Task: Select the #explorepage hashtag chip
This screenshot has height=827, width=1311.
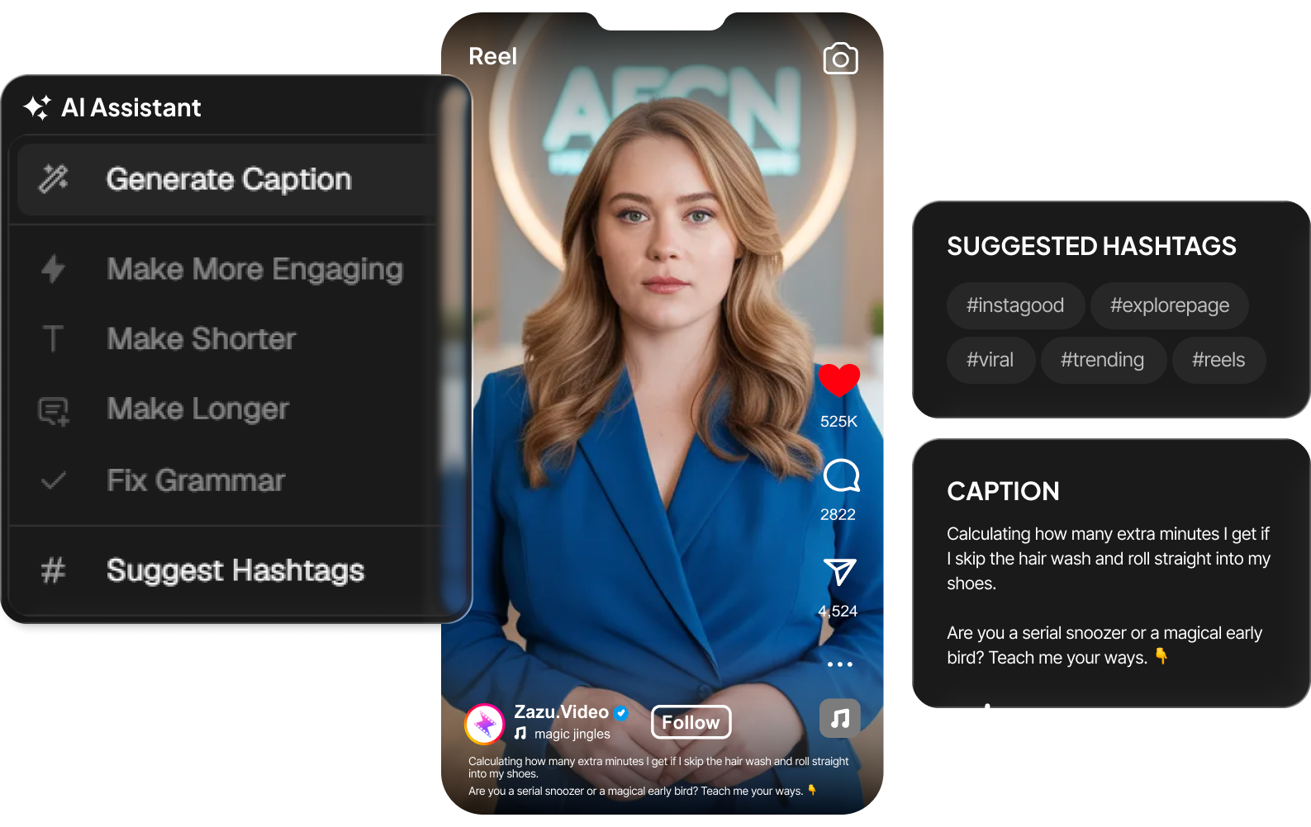Action: (x=1169, y=305)
